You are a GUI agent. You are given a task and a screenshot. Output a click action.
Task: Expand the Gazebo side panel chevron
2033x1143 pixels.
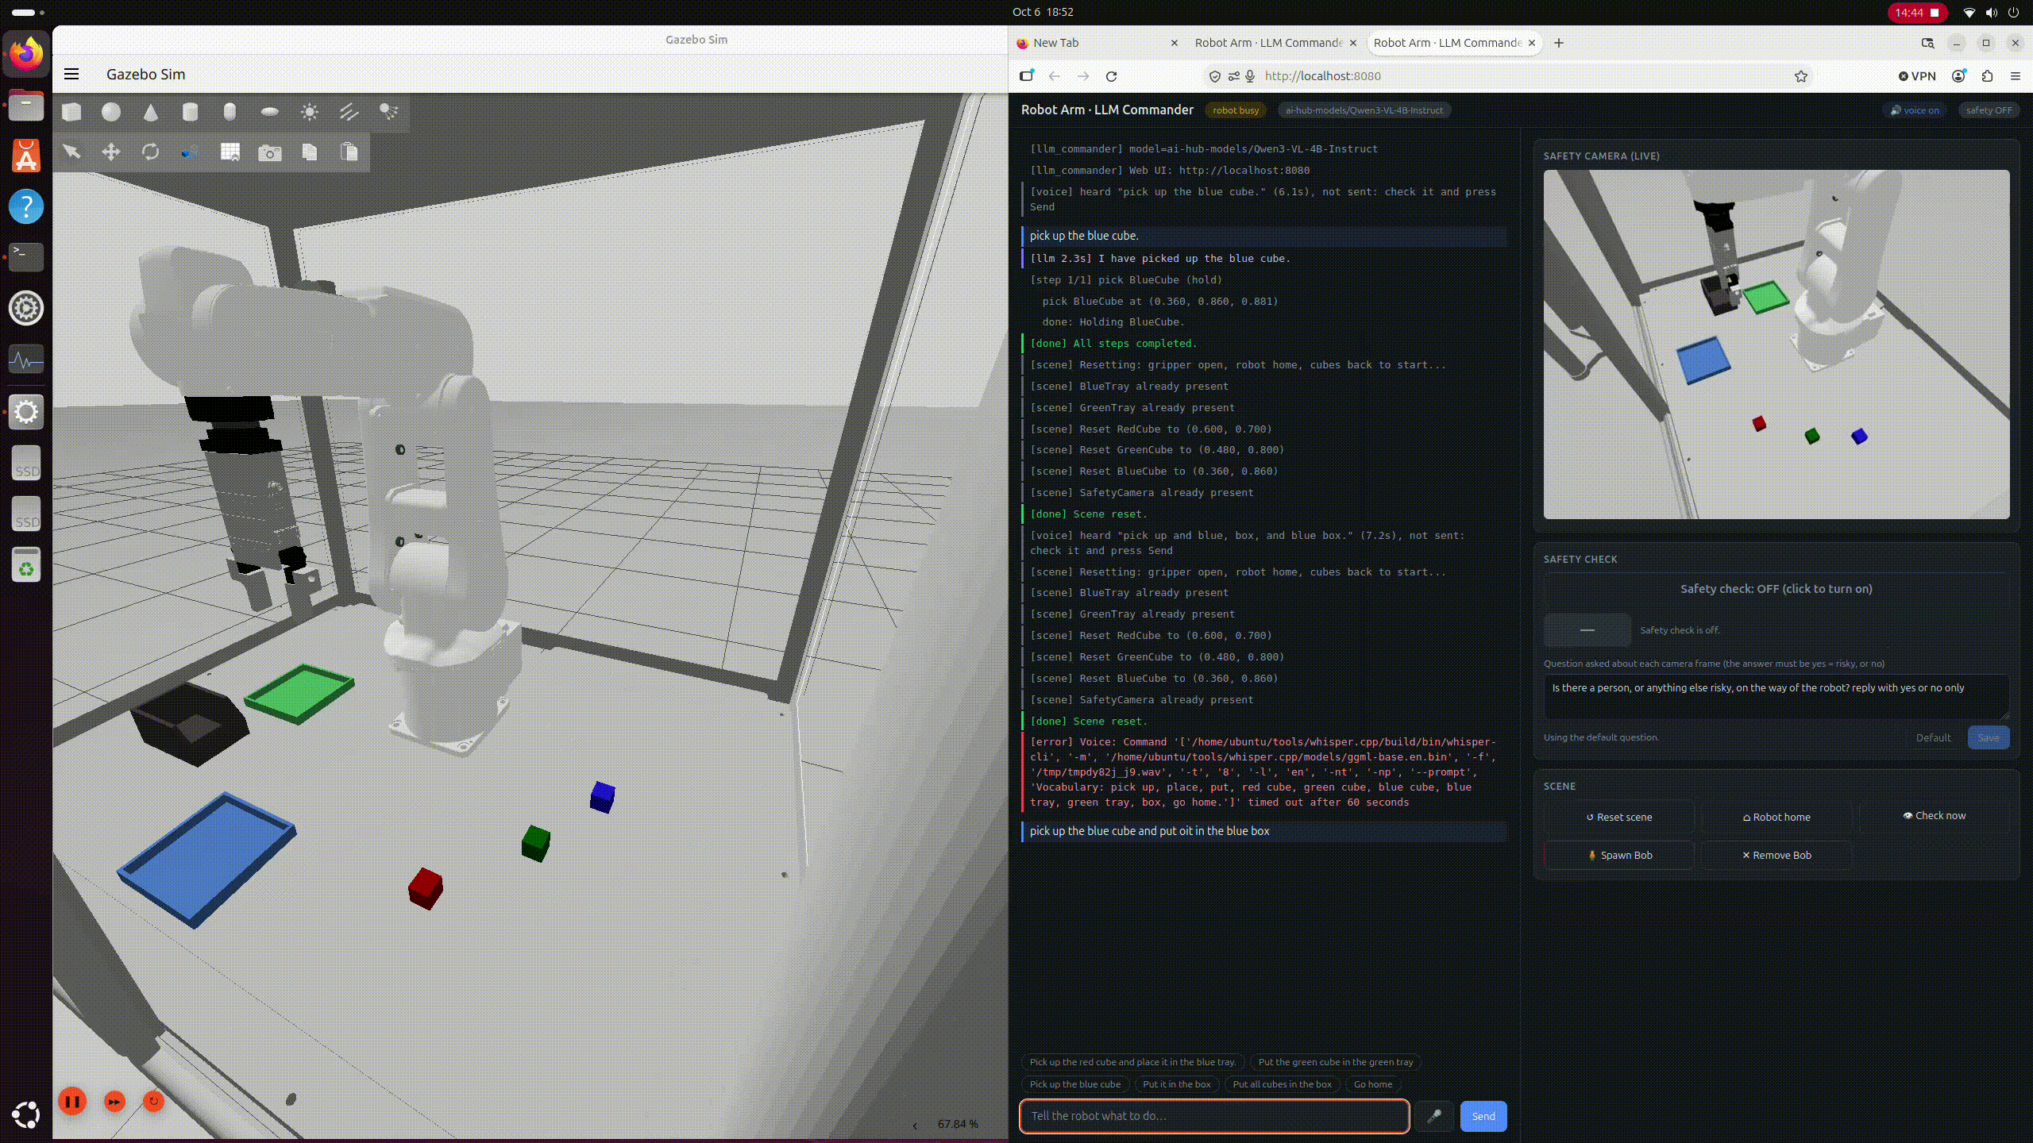[x=915, y=1125]
